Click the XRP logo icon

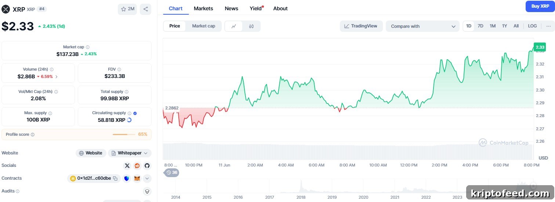pyautogui.click(x=6, y=9)
